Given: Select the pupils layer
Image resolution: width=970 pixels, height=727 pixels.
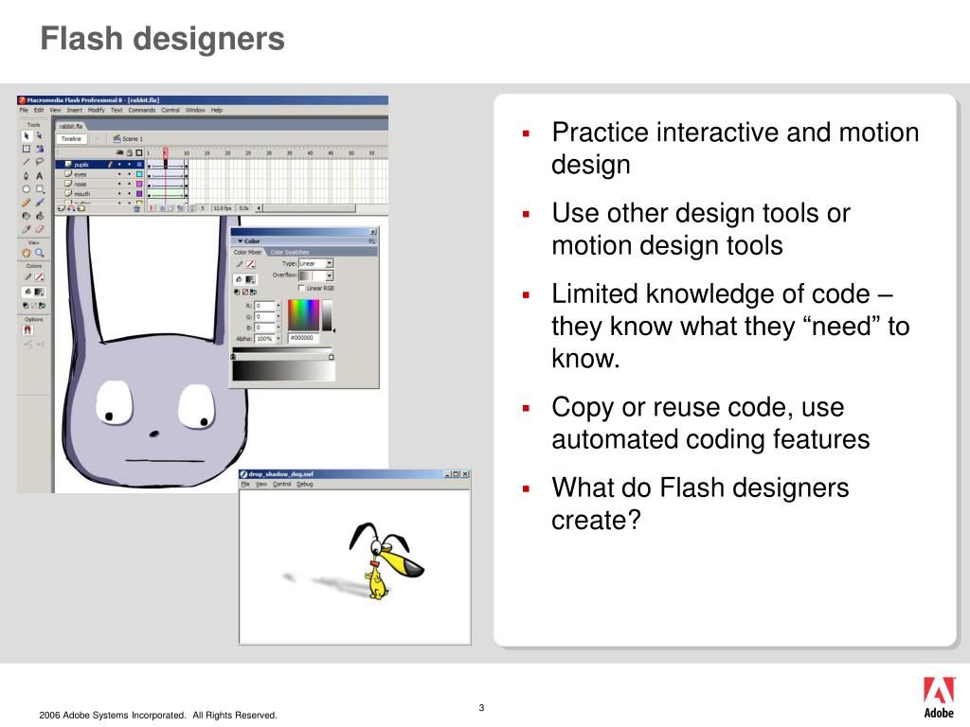Looking at the screenshot, I should pos(81,165).
